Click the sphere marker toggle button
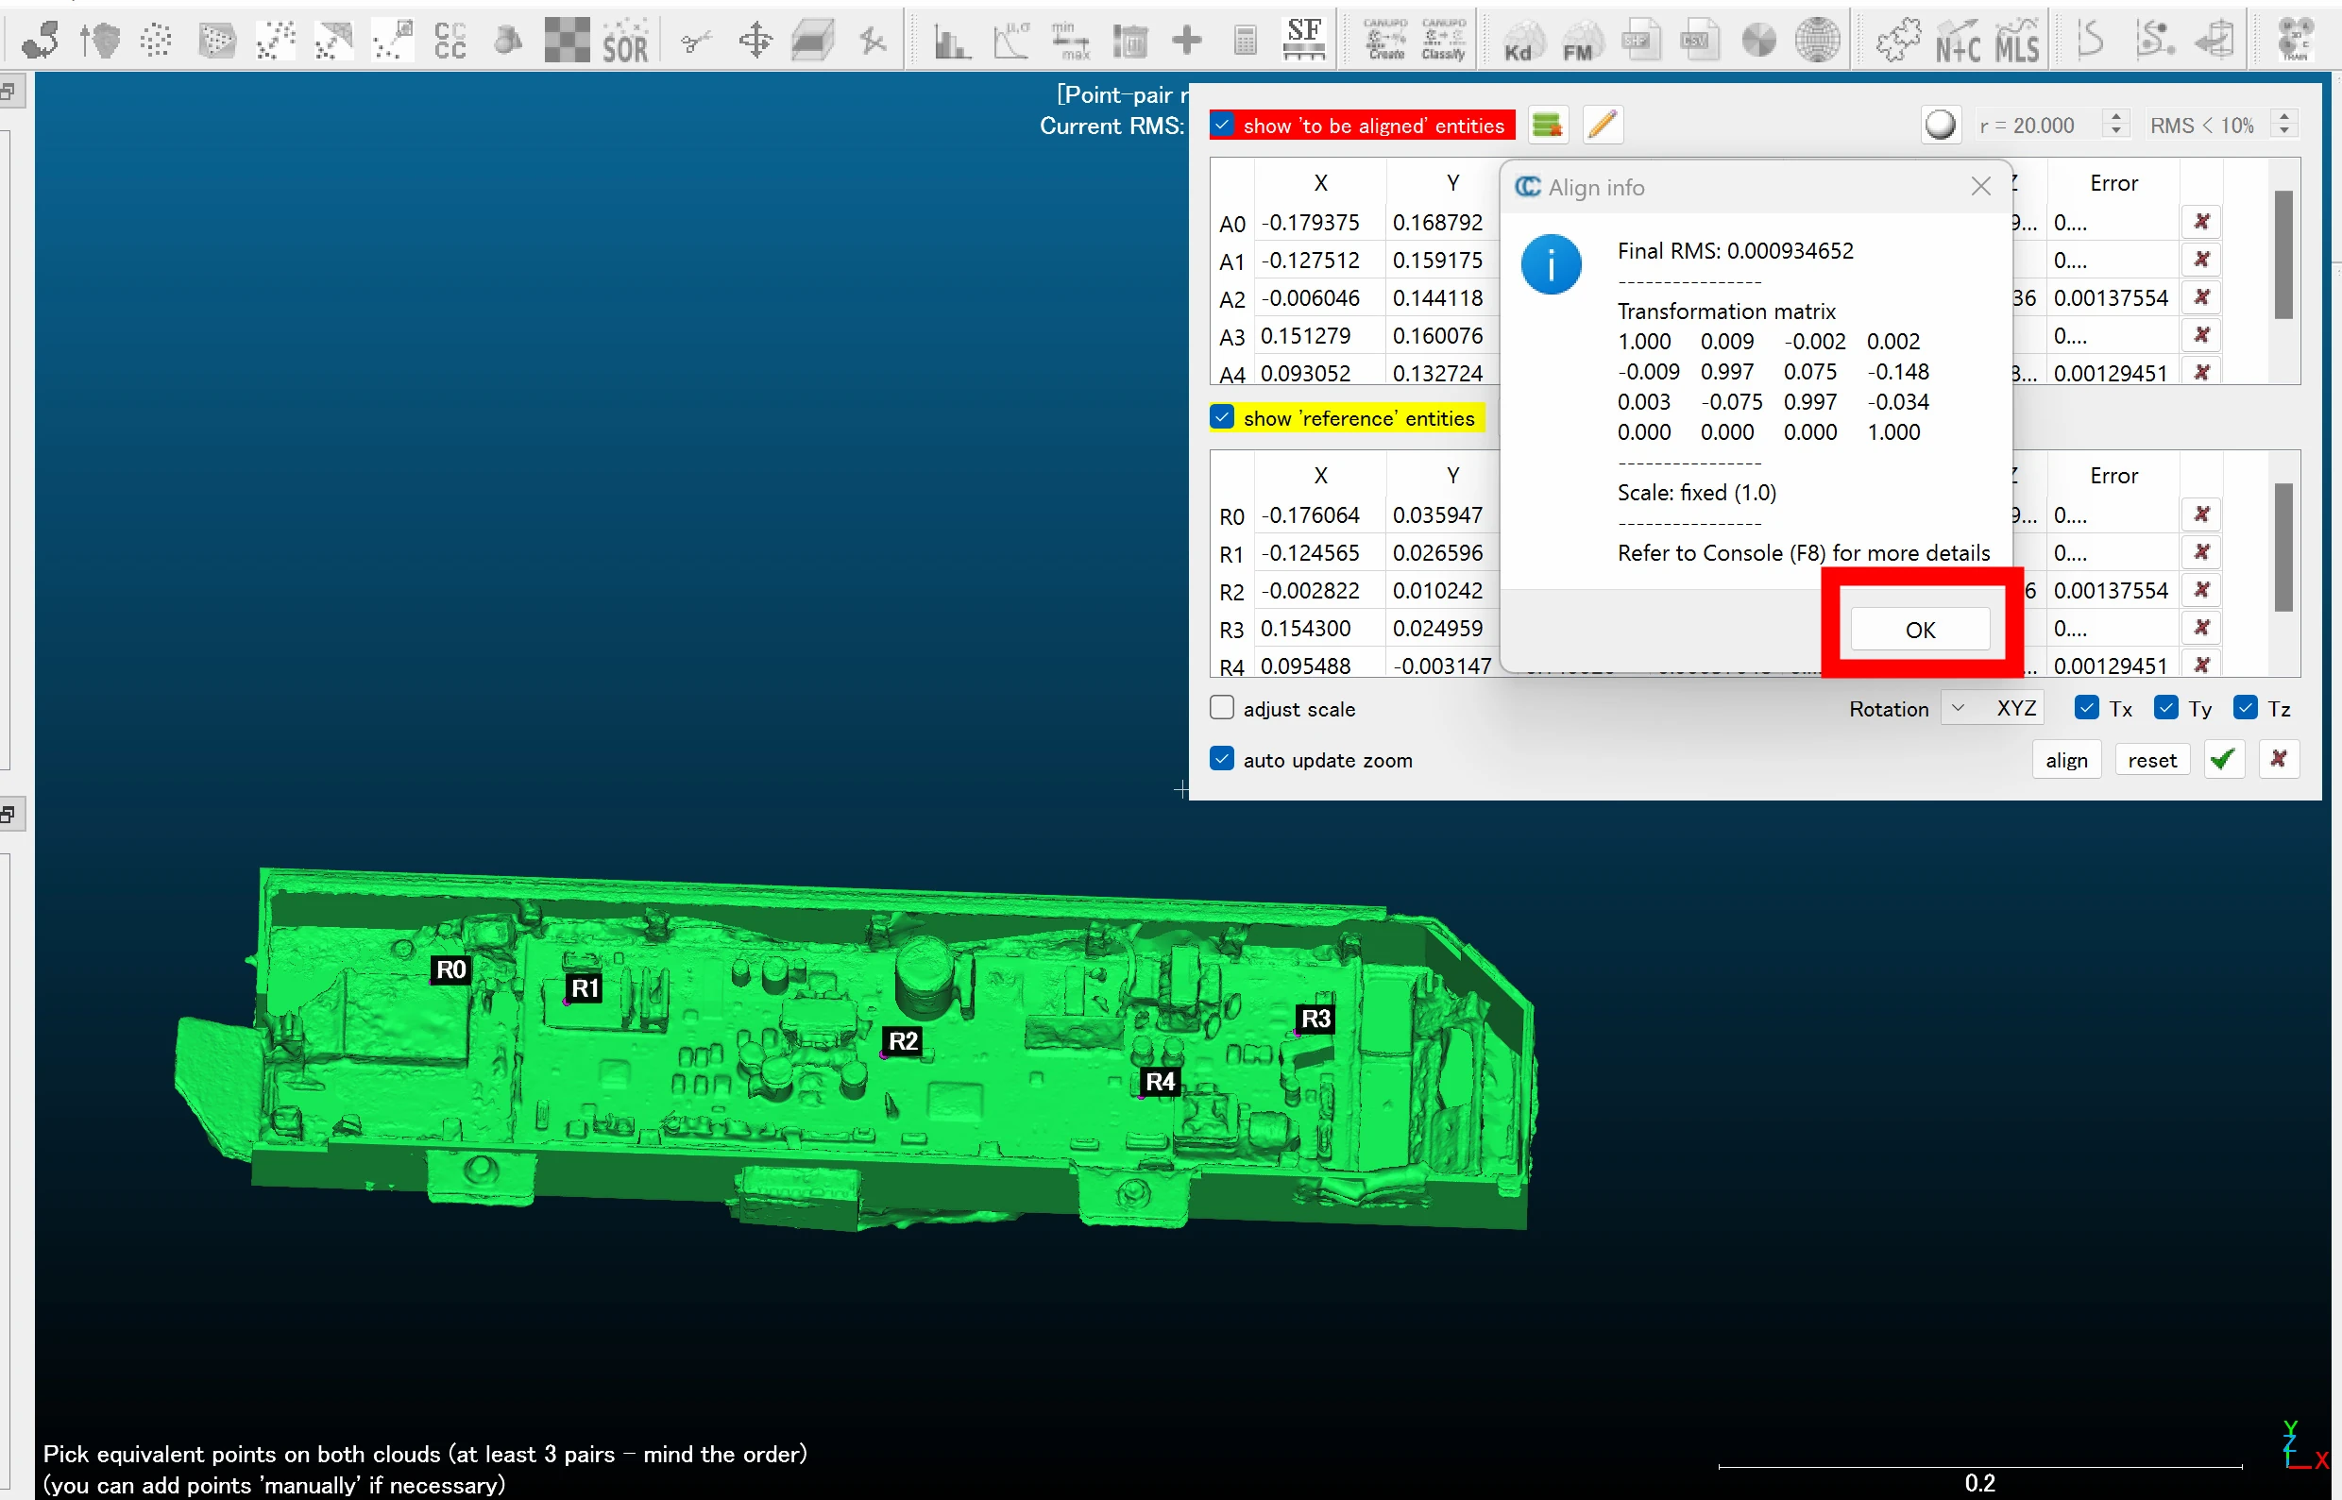The image size is (2342, 1500). coord(1940,125)
